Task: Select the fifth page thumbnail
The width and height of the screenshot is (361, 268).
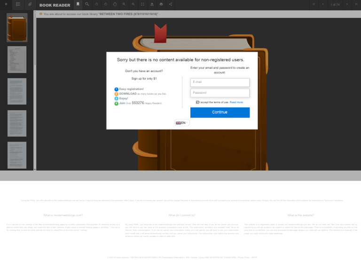Action: tap(17, 155)
